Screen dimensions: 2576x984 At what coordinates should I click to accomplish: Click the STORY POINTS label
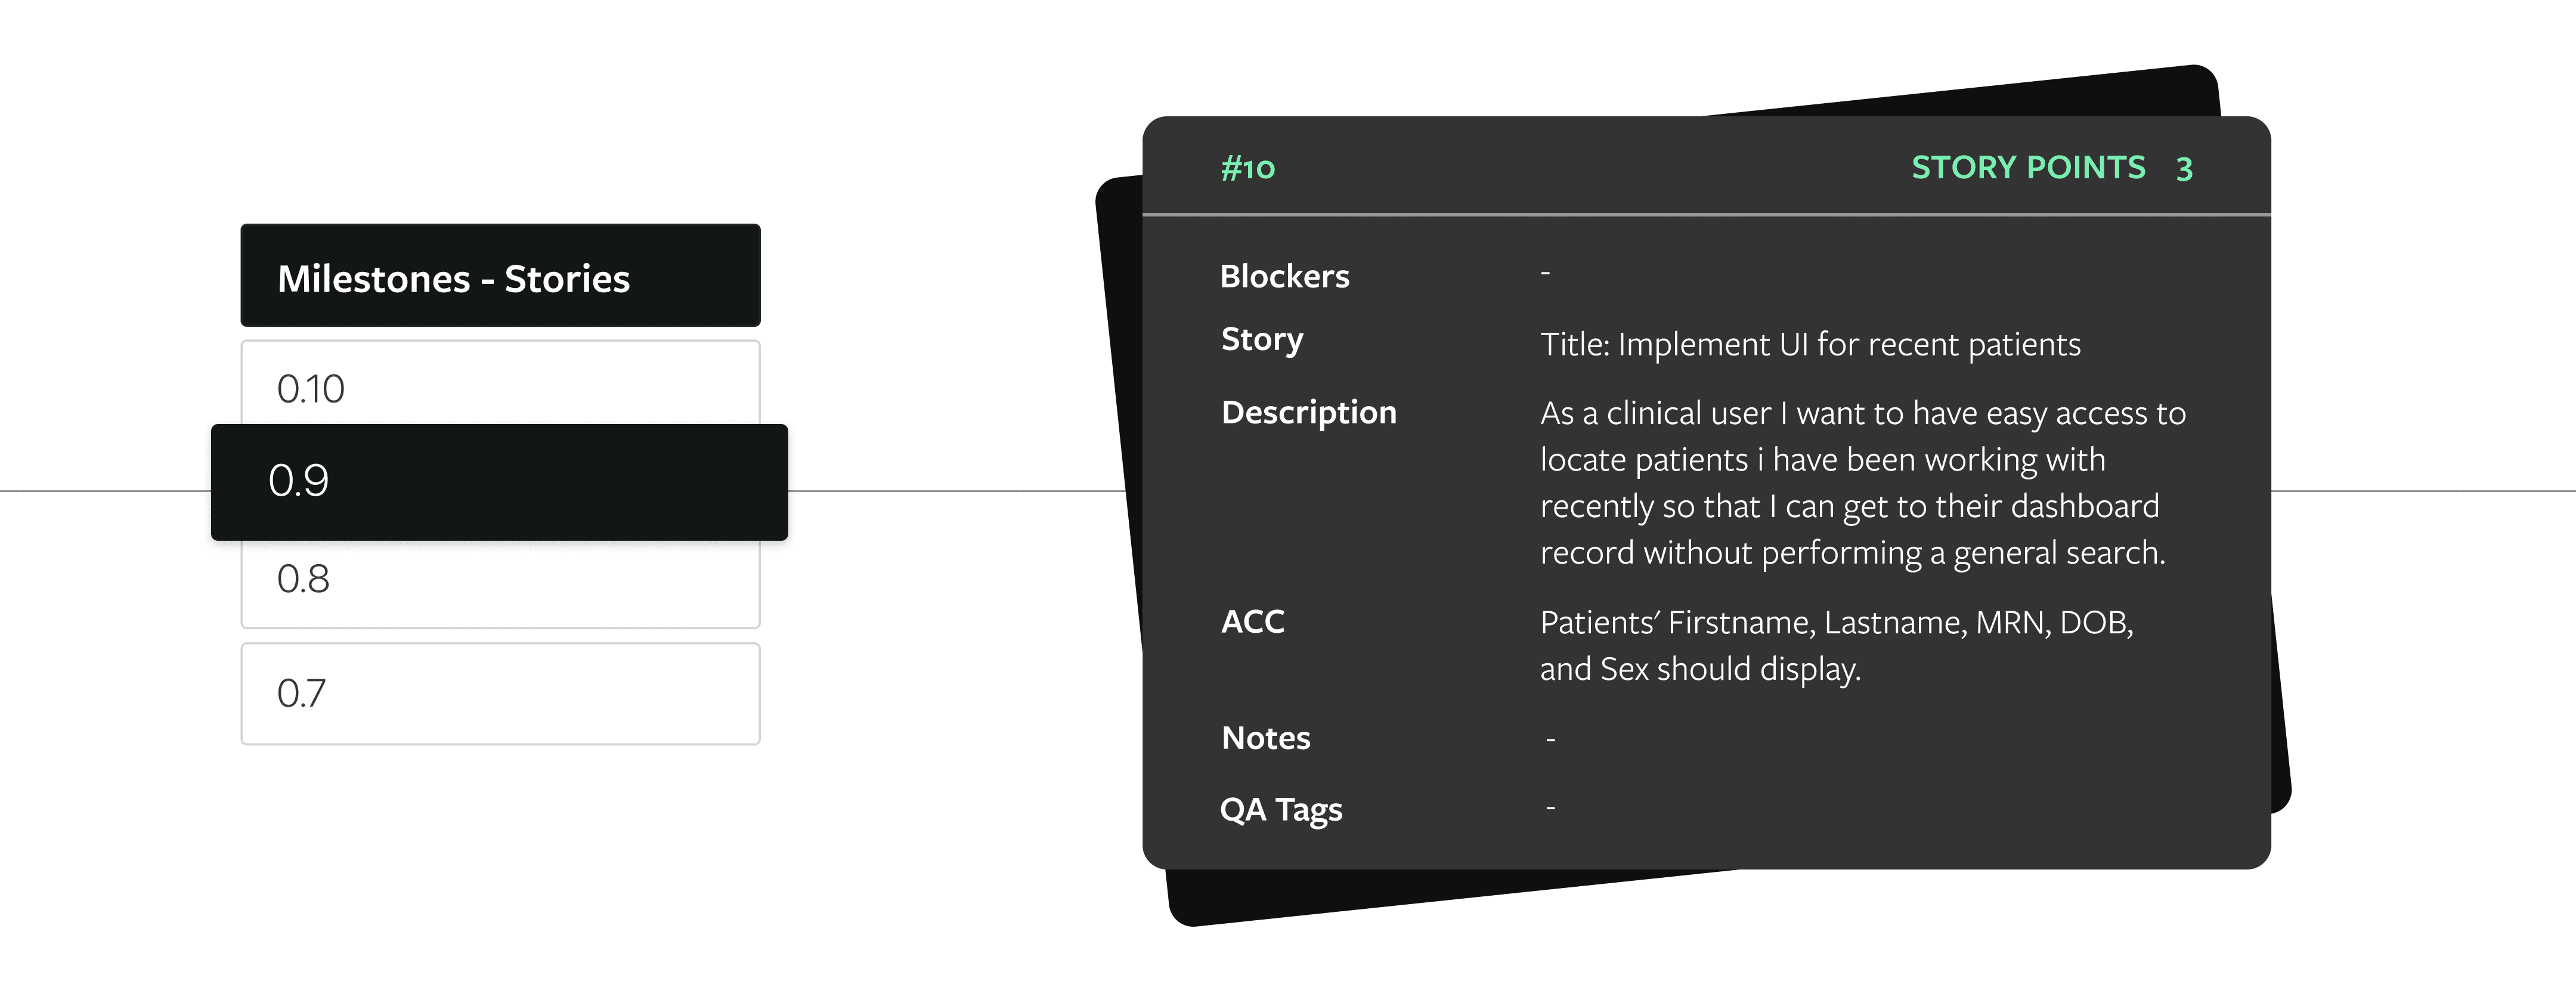click(x=2028, y=167)
